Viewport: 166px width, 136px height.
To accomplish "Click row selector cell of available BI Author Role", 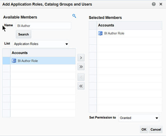I will pyautogui.click(x=7, y=61).
